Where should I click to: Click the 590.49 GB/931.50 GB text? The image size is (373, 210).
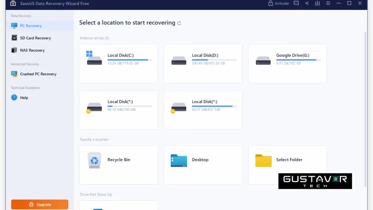click(208, 63)
